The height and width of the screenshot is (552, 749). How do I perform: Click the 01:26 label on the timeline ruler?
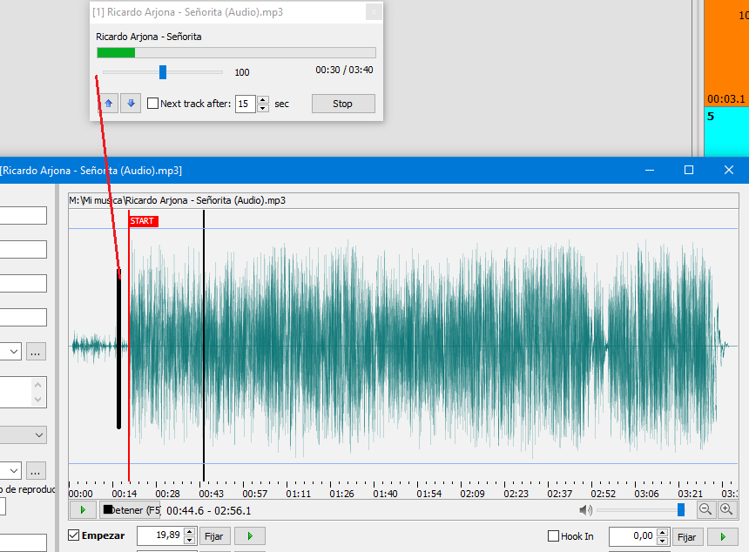point(341,494)
